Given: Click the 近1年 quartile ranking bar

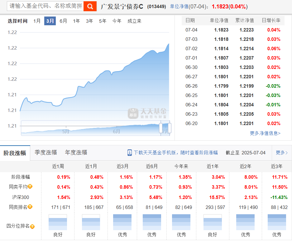Looking at the screenshot, I should pyautogui.click(x=213, y=222).
